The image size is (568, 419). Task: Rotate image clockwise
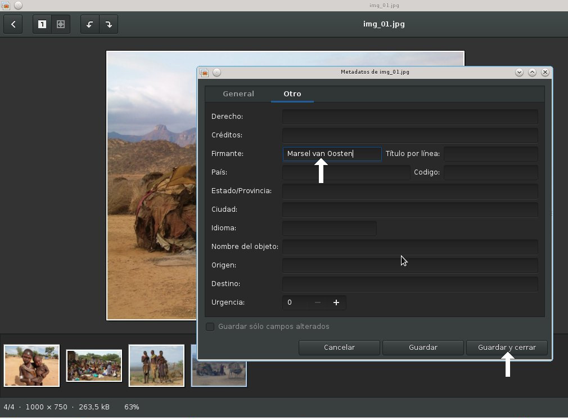coord(109,24)
